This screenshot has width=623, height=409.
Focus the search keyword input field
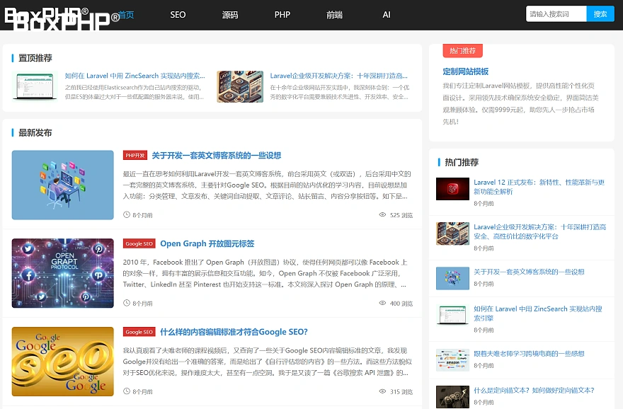coord(556,14)
